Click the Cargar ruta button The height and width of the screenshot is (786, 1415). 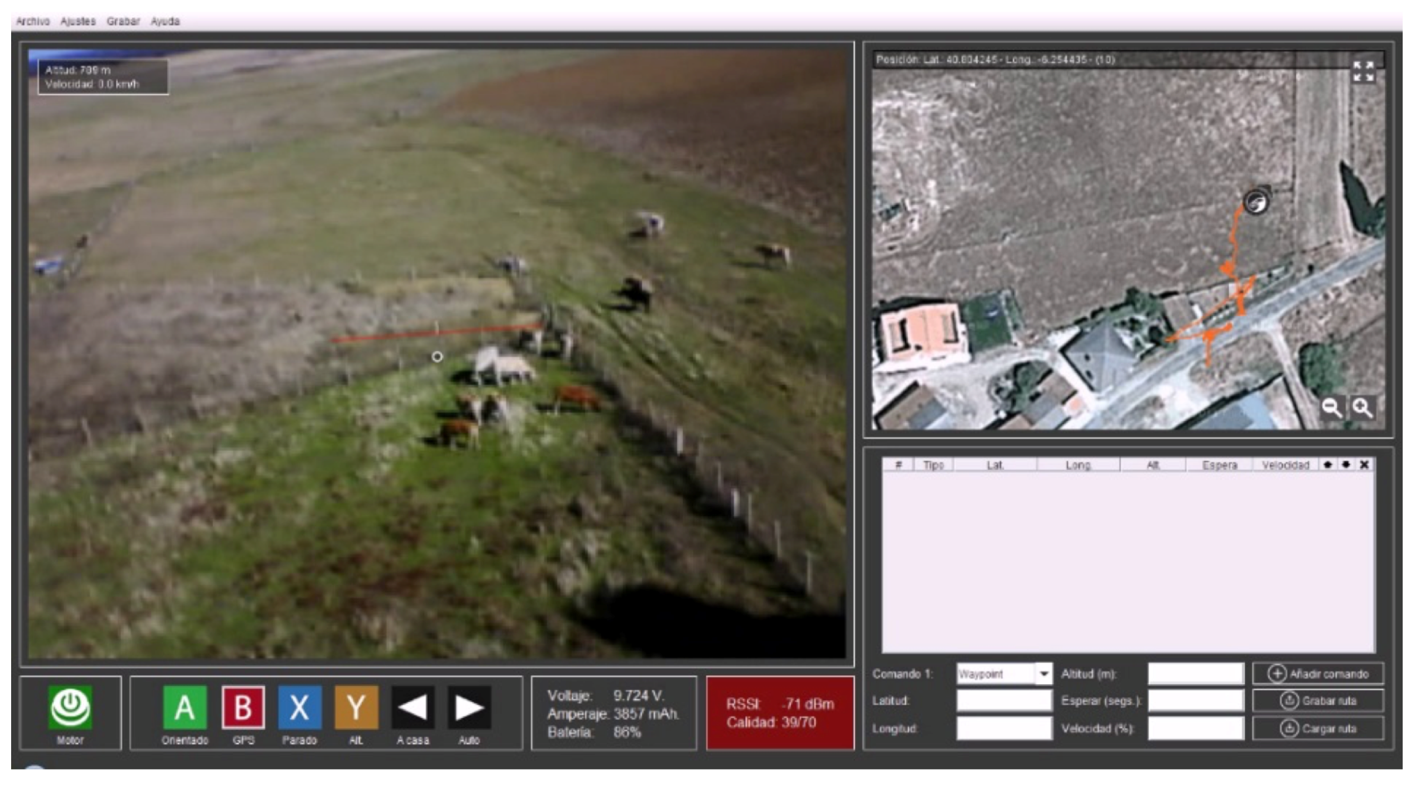(1318, 728)
